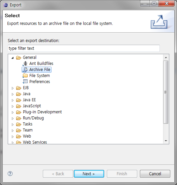Click the Preferences list icon
This screenshot has height=185, width=177.
(25, 82)
